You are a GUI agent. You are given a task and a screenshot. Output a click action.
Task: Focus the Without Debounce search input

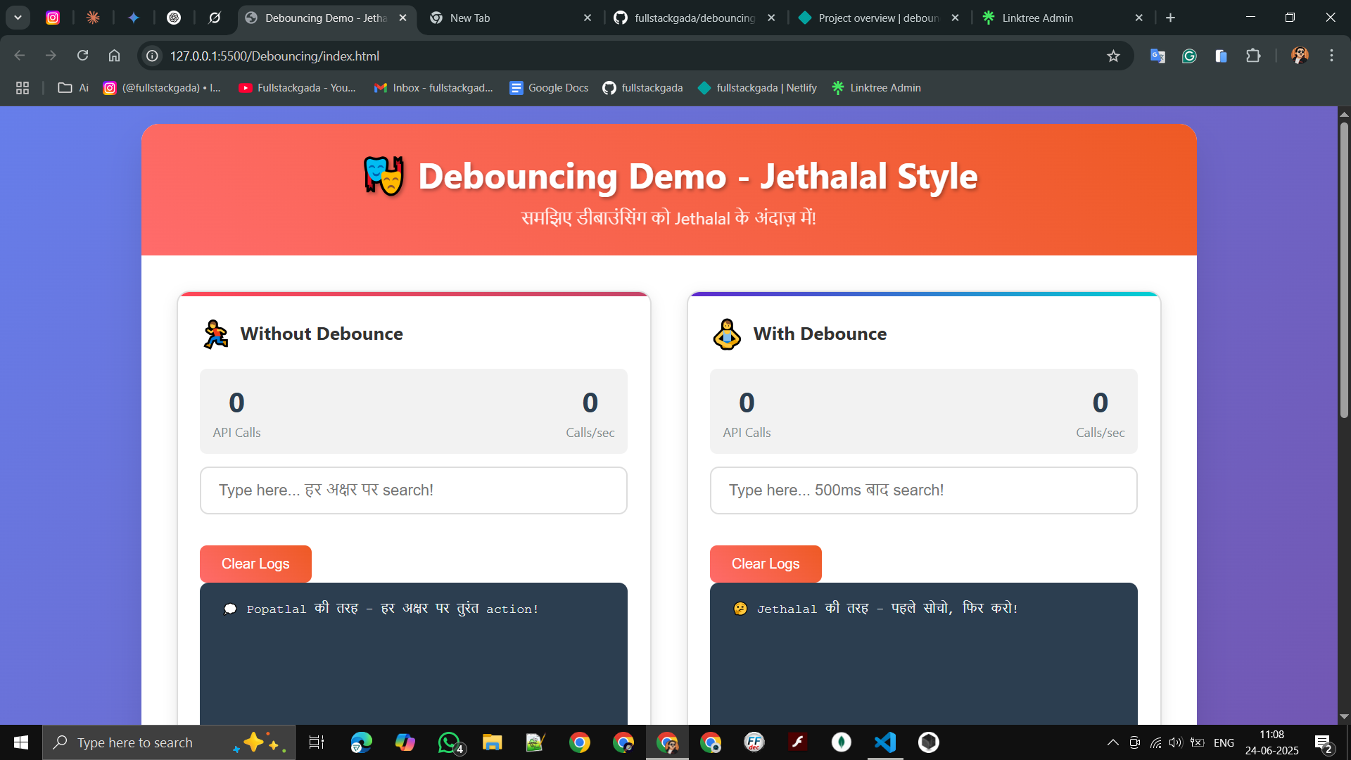(x=414, y=490)
